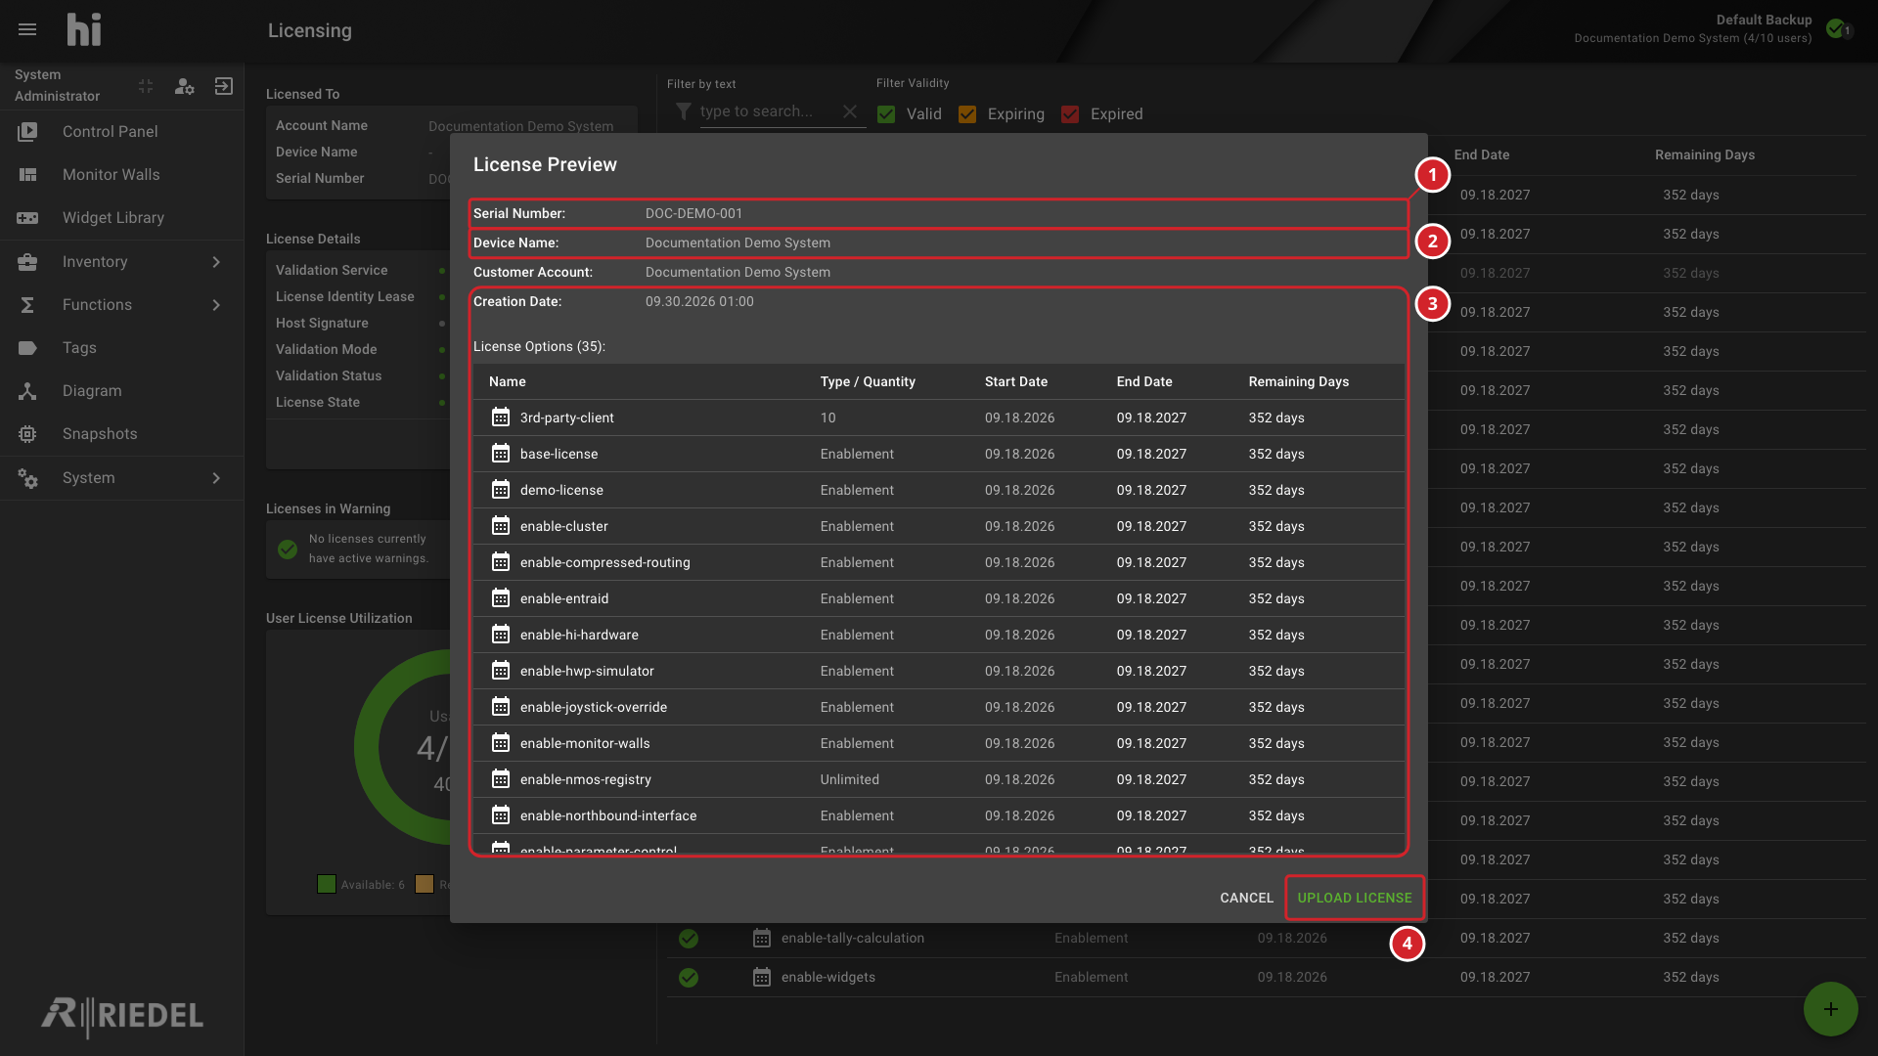Click the UPLOAD LICENSE button
The height and width of the screenshot is (1056, 1878).
[1355, 898]
